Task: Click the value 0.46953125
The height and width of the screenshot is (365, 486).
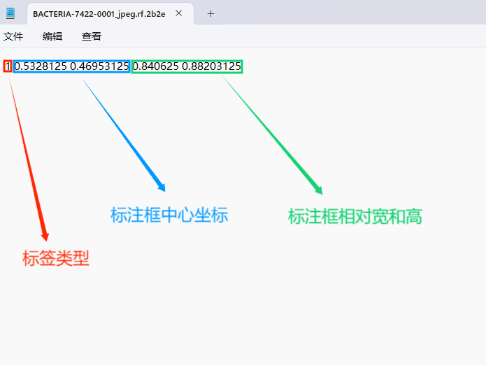Action: click(x=99, y=66)
